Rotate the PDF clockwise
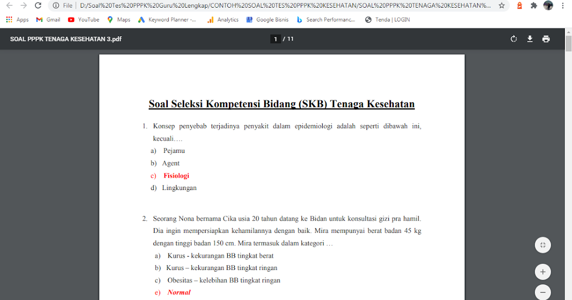572x300 pixels. (514, 39)
